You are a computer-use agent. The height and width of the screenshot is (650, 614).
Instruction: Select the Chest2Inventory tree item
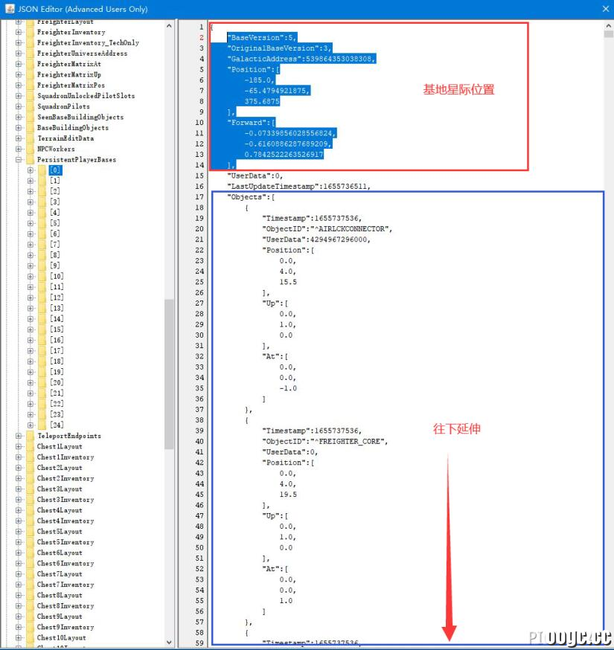coord(65,478)
